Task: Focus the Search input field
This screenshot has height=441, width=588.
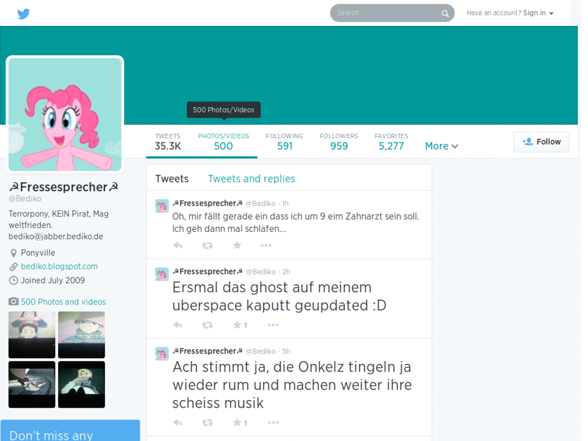Action: 392,13
